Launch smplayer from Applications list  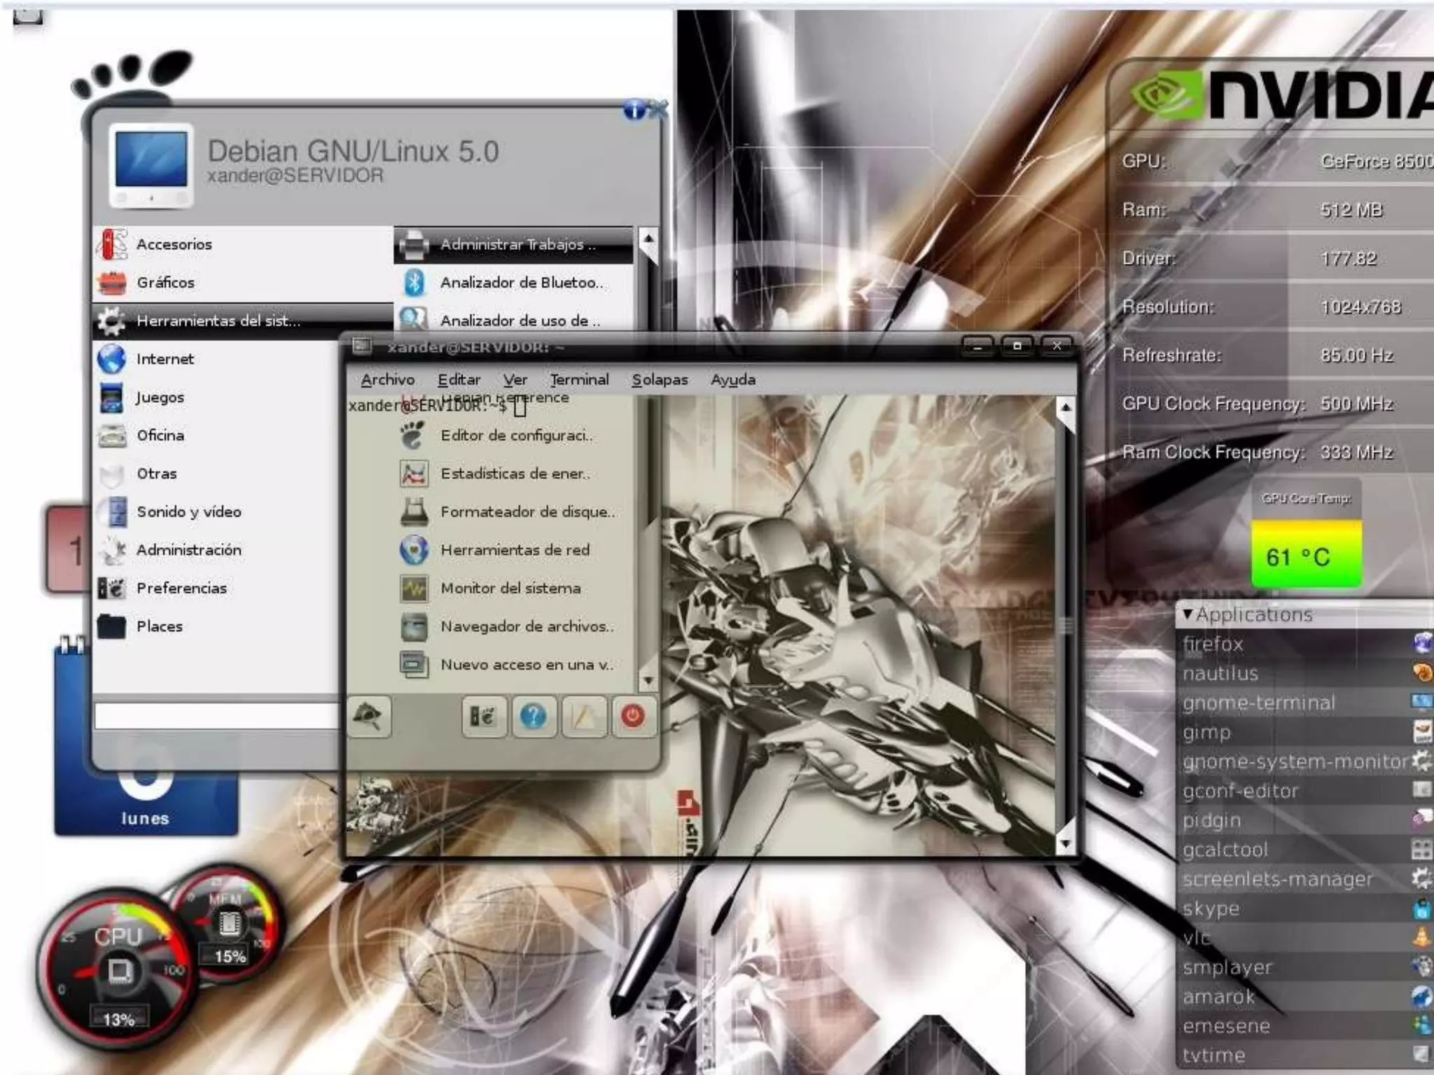coord(1307,967)
